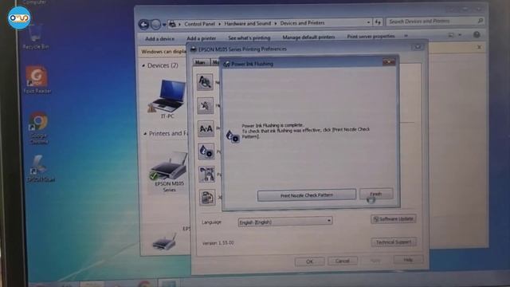
Task: Click the Google Chrome desktop icon
Action: click(x=39, y=128)
